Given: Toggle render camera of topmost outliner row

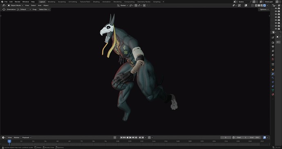Looking at the screenshot, I should point(279,8).
